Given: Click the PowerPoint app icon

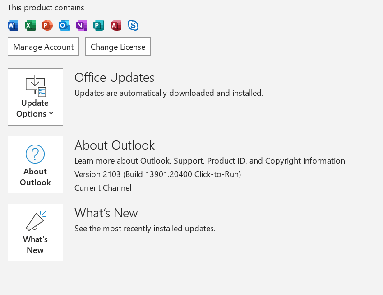Looking at the screenshot, I should pos(47,25).
